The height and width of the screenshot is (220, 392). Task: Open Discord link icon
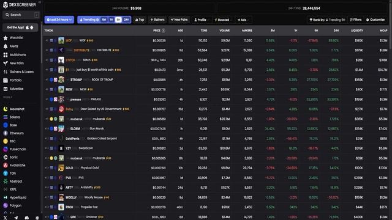(x=26, y=218)
